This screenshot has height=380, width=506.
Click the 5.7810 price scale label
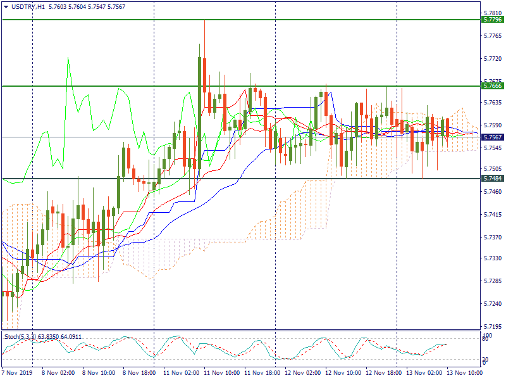pyautogui.click(x=493, y=13)
